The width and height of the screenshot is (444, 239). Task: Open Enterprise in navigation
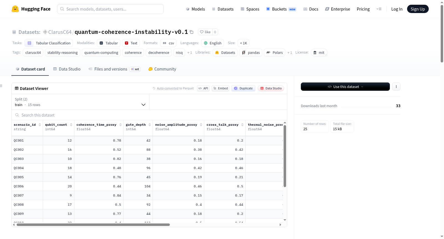(337, 9)
